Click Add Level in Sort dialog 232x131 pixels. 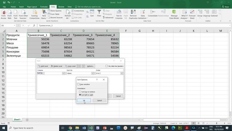[43, 66]
